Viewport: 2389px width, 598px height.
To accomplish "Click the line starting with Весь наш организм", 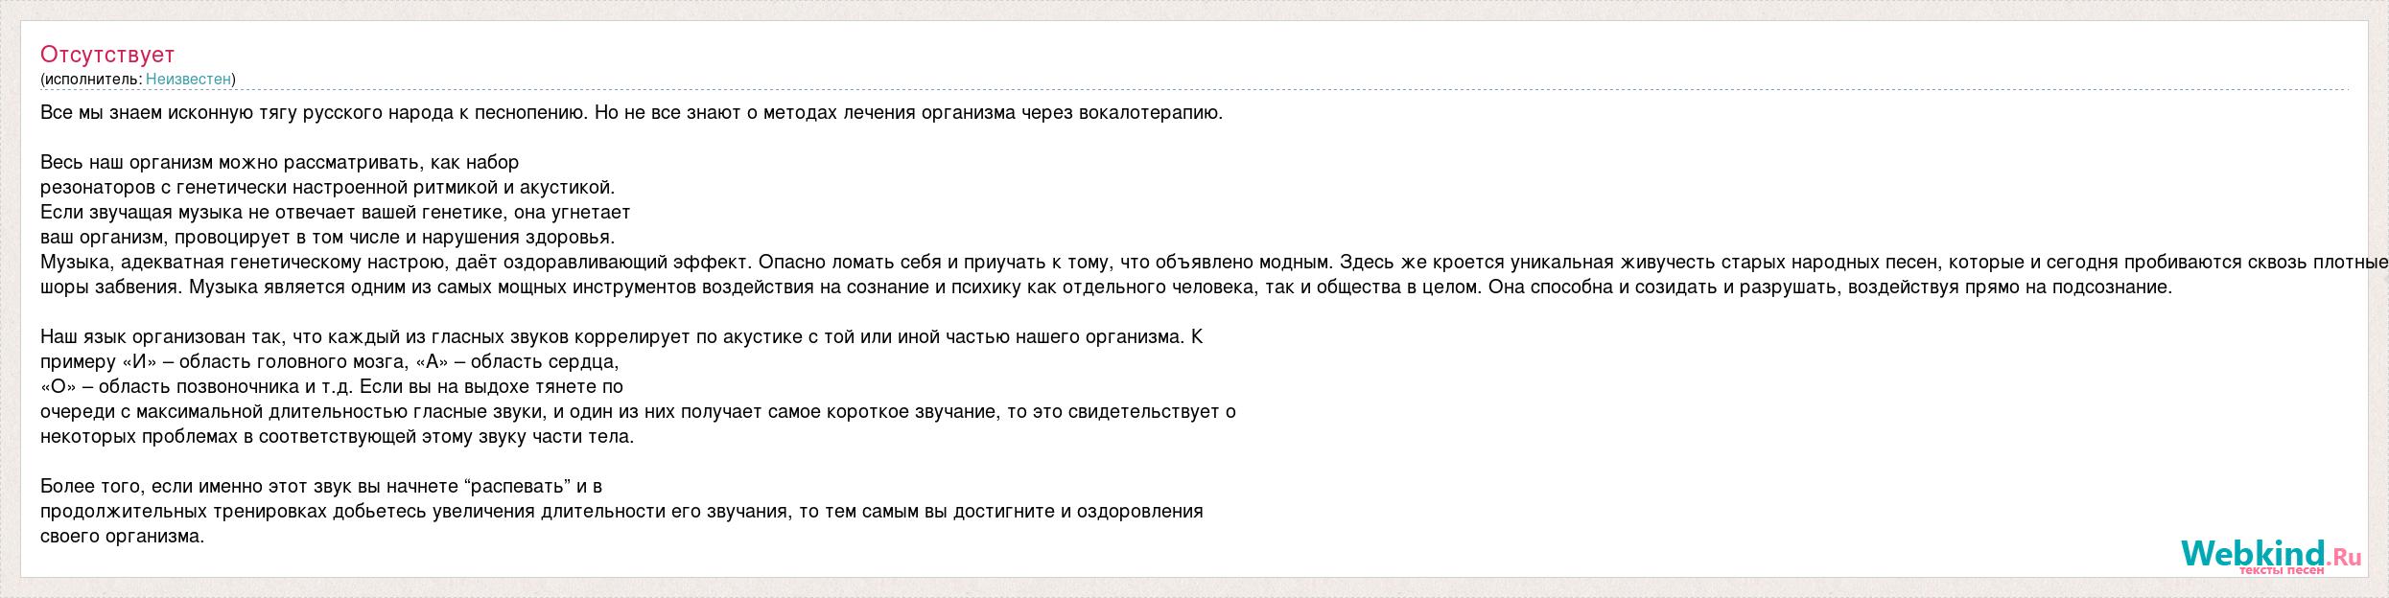I will tap(279, 162).
